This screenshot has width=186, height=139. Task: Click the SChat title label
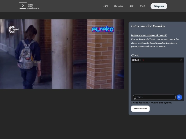click(135, 60)
